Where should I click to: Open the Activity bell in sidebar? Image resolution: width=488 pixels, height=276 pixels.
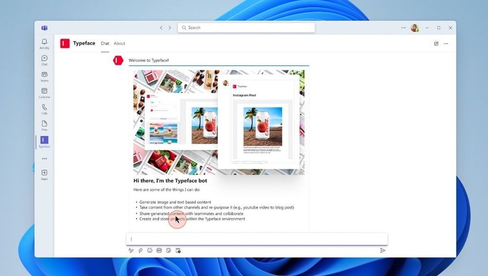tap(44, 44)
